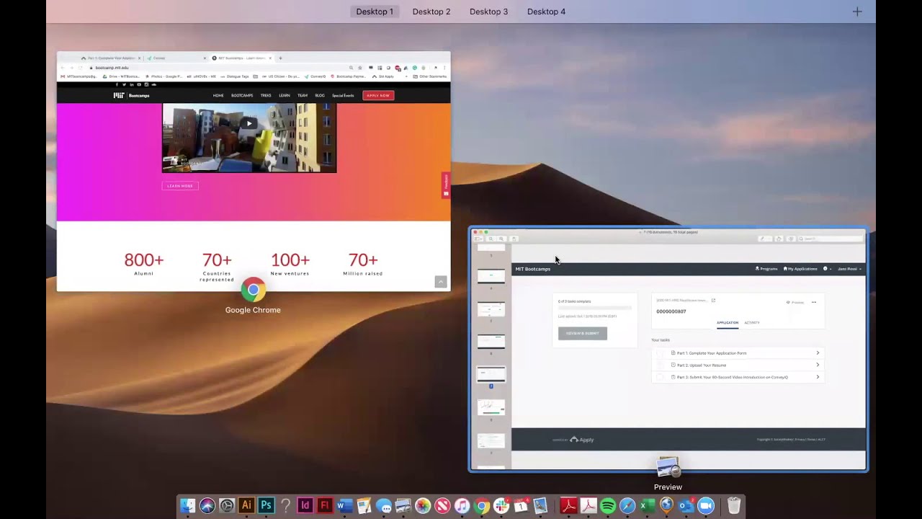Click HOME in the MIT site navigation
Viewport: 922px width, 519px height.
[x=218, y=95]
